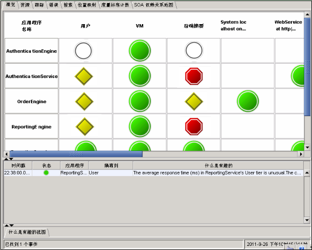Screen dimensions: 312x250
Task: Expand grid pane with upper splitter down-arrow
Action: [11, 159]
